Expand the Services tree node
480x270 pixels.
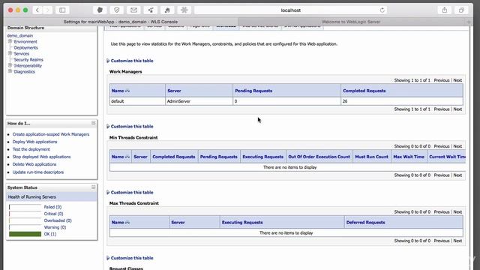click(x=10, y=53)
